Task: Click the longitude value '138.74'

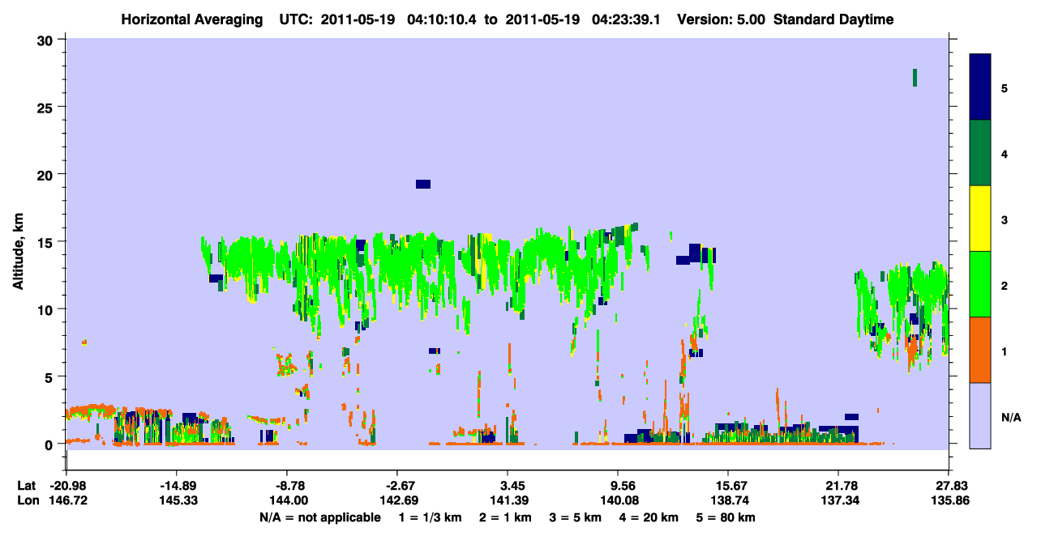Action: [728, 501]
